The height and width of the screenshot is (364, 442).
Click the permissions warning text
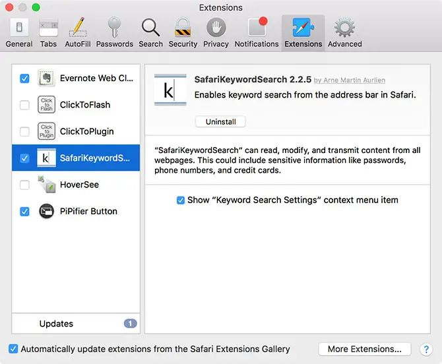287,160
